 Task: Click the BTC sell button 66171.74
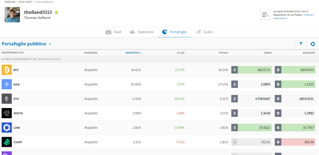pos(251,70)
